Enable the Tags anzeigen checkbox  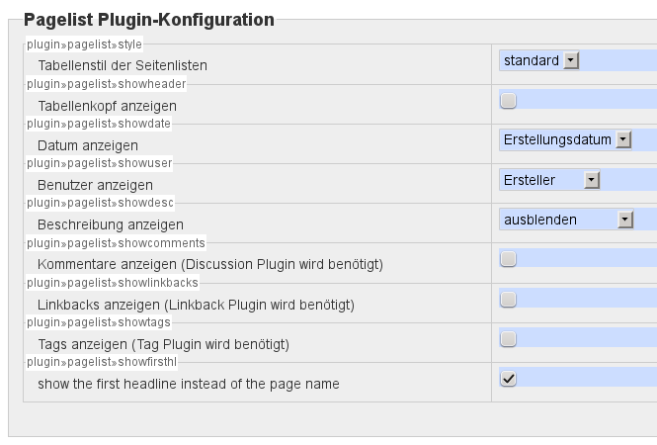(508, 338)
